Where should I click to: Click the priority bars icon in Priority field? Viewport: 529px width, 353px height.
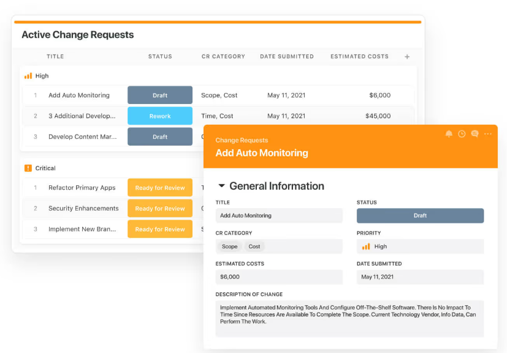[x=366, y=247]
